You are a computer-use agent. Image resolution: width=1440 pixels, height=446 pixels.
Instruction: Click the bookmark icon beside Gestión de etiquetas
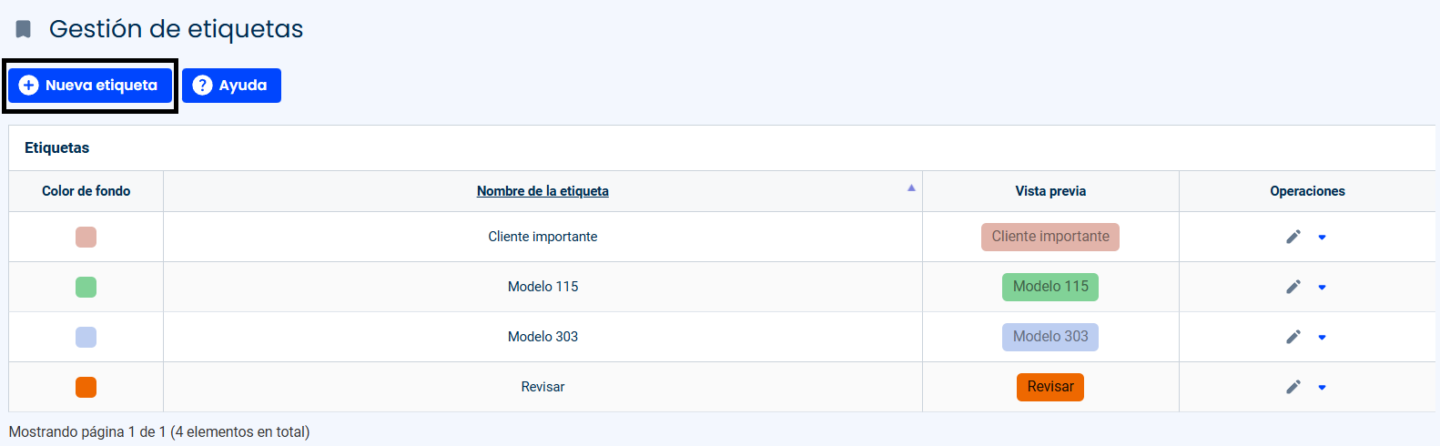coord(24,29)
